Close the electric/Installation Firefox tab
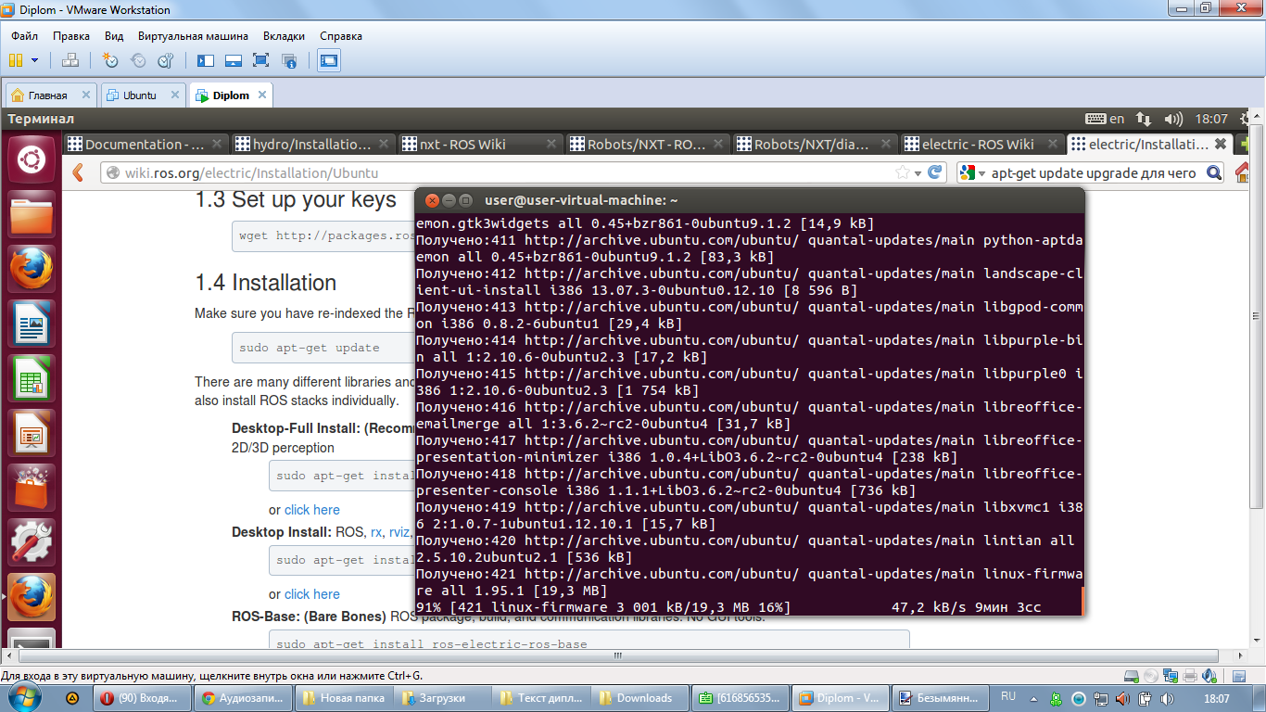The image size is (1266, 712). click(x=1221, y=144)
